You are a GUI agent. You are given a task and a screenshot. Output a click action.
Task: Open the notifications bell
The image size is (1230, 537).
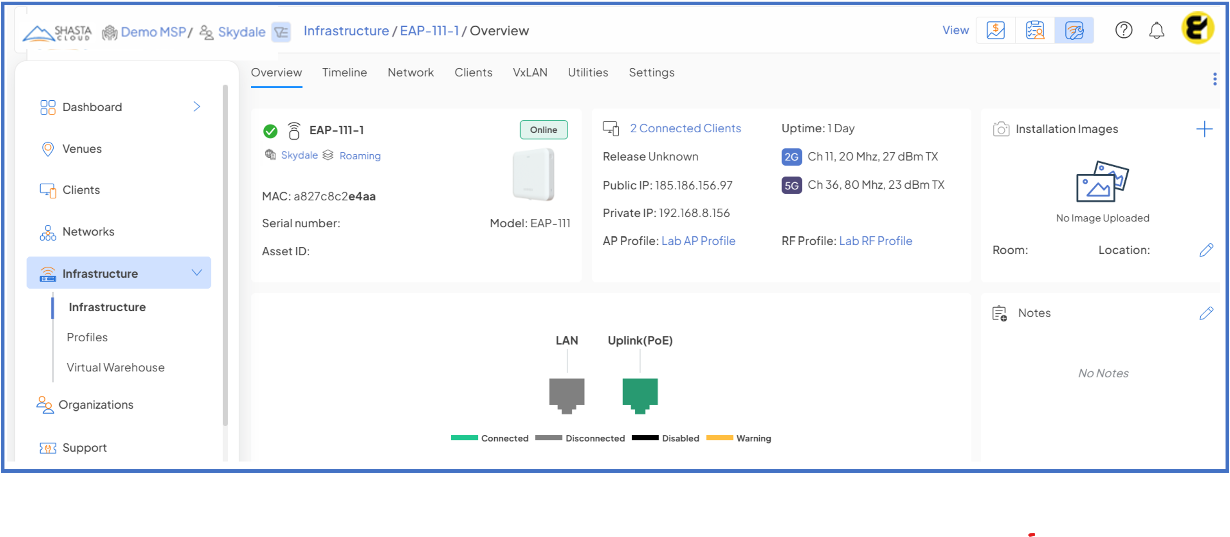1156,30
